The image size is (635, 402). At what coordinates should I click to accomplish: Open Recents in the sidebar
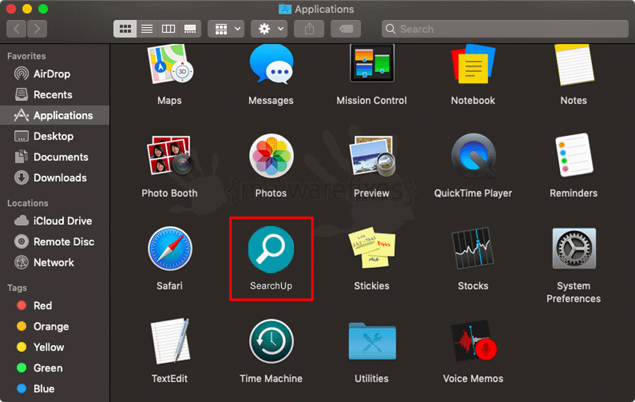point(55,95)
